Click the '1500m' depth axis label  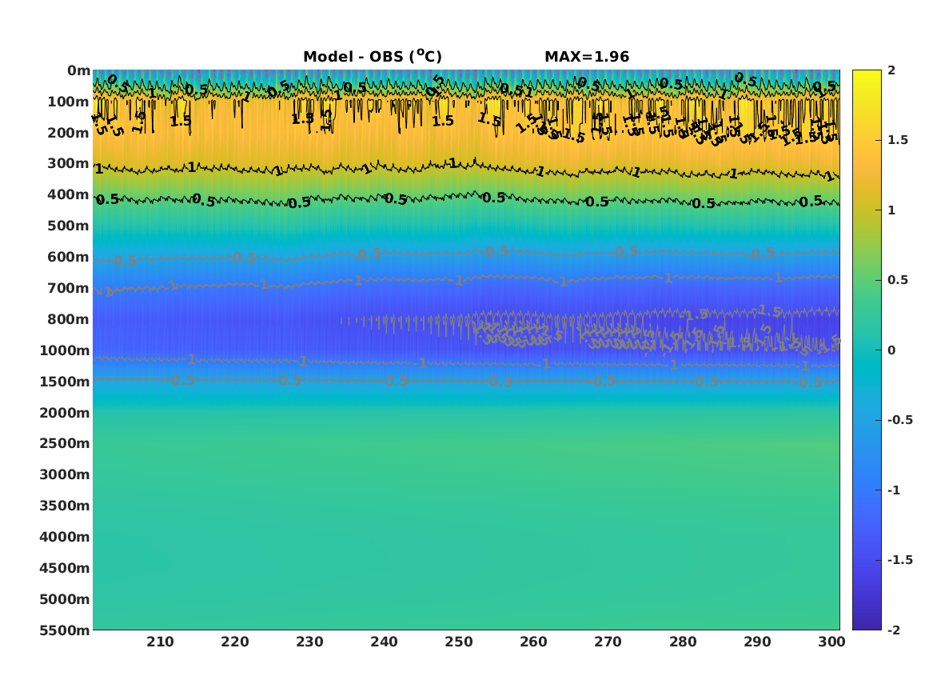[x=65, y=382]
